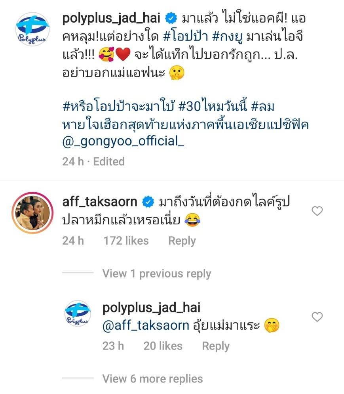The height and width of the screenshot is (394, 344).
Task: Open hashtag #30ไหมวันนี้
Action: click(x=213, y=107)
